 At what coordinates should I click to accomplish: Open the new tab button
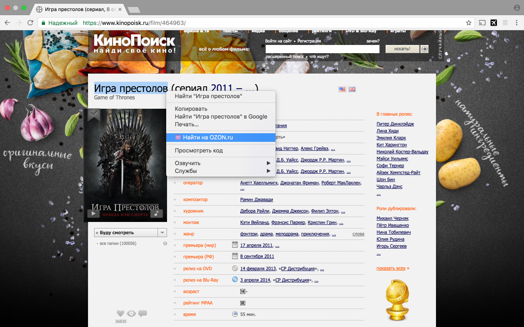(133, 10)
